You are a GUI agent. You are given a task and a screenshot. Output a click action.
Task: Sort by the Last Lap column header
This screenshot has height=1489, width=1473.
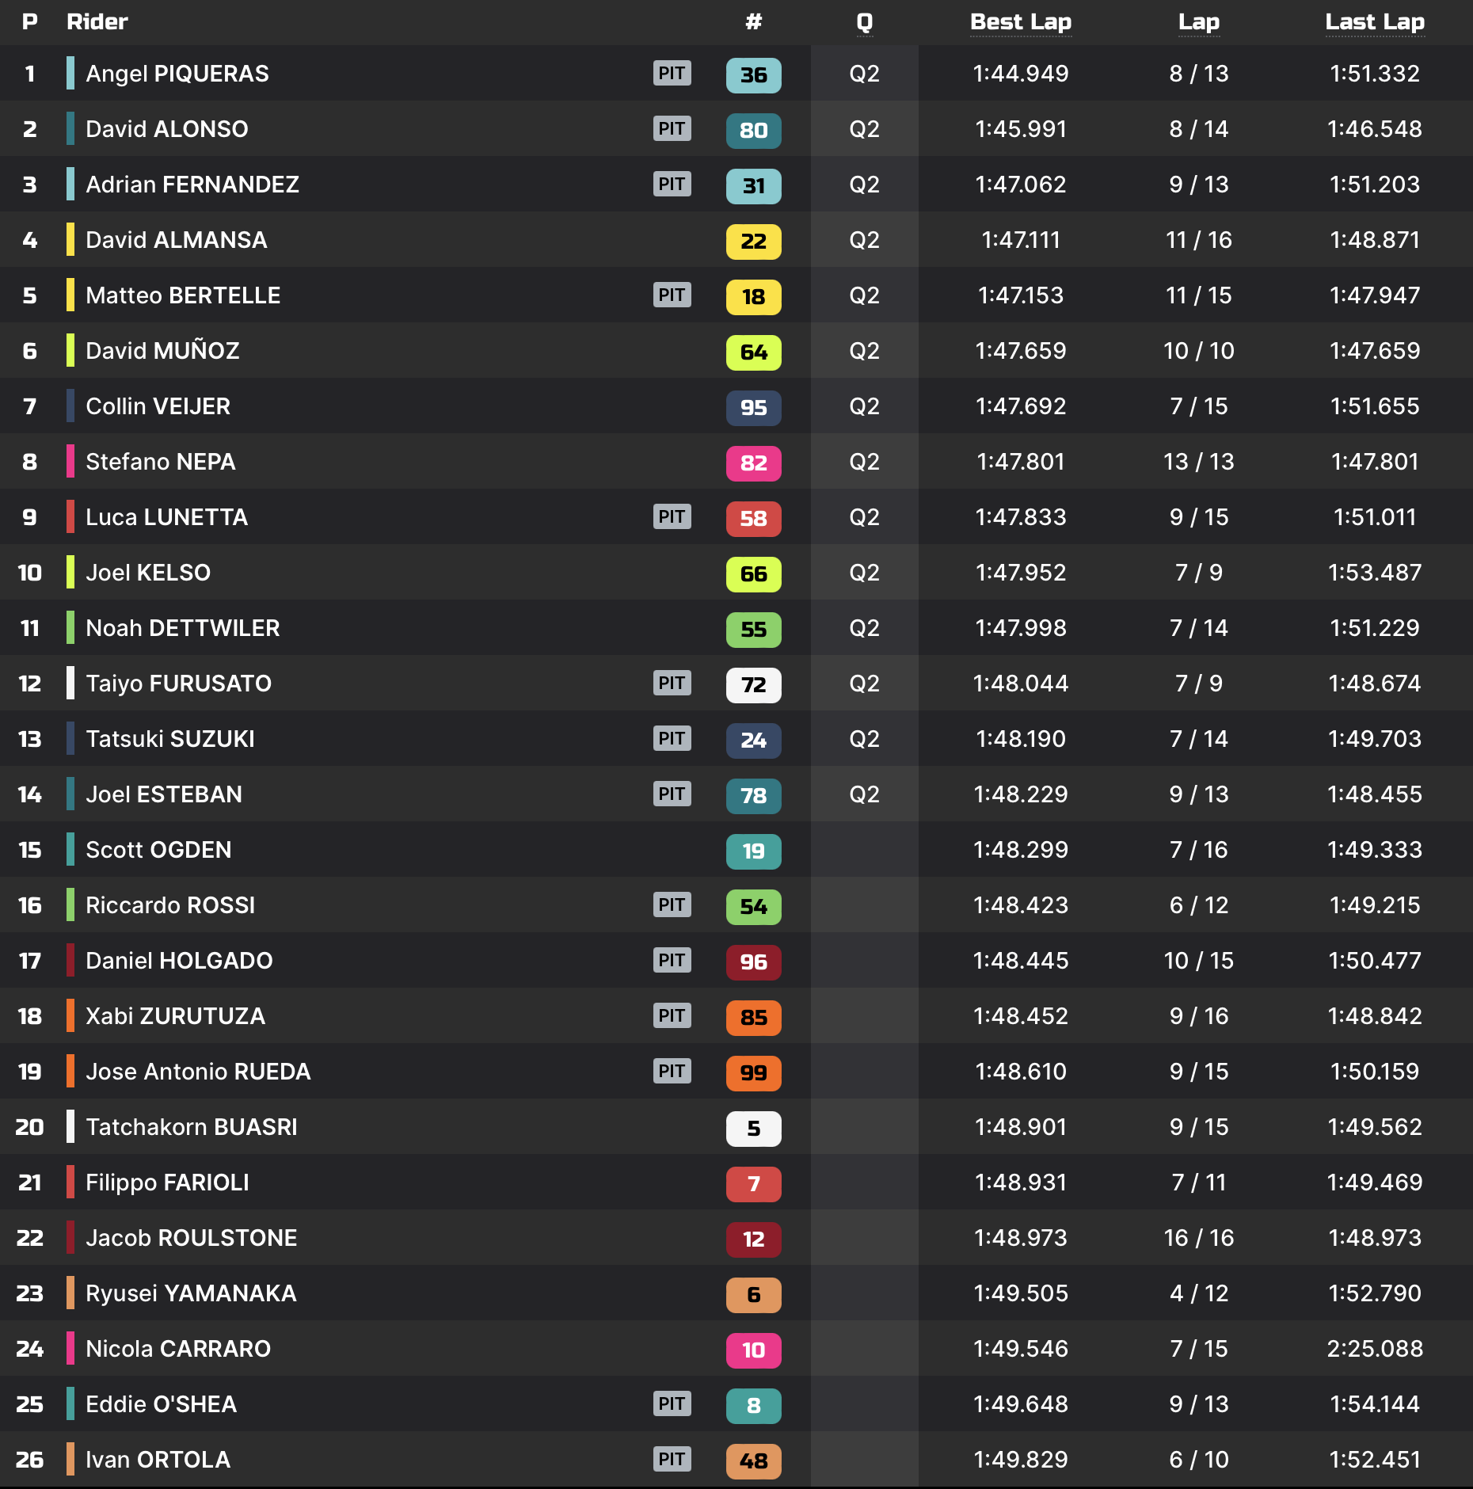(x=1375, y=22)
